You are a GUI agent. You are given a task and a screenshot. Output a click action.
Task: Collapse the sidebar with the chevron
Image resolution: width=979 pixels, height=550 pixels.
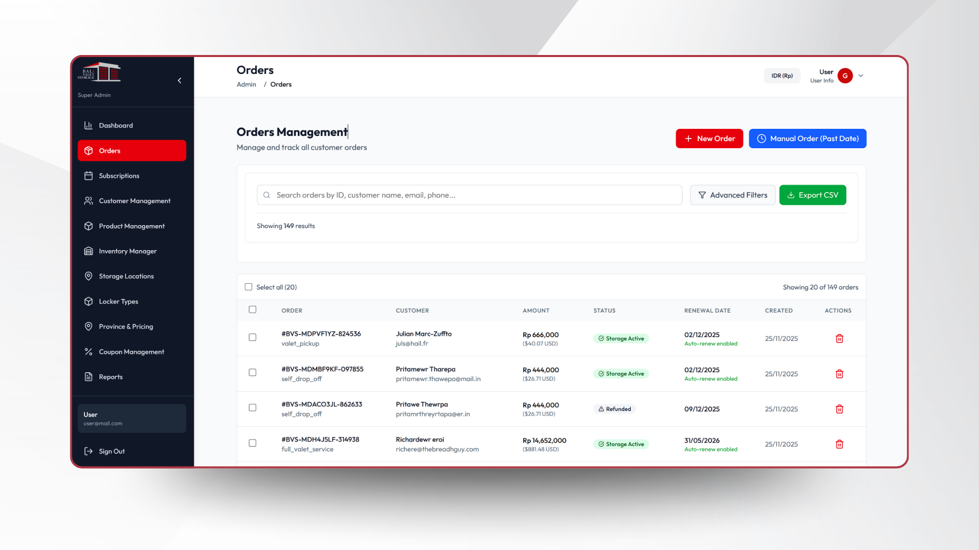click(x=179, y=80)
